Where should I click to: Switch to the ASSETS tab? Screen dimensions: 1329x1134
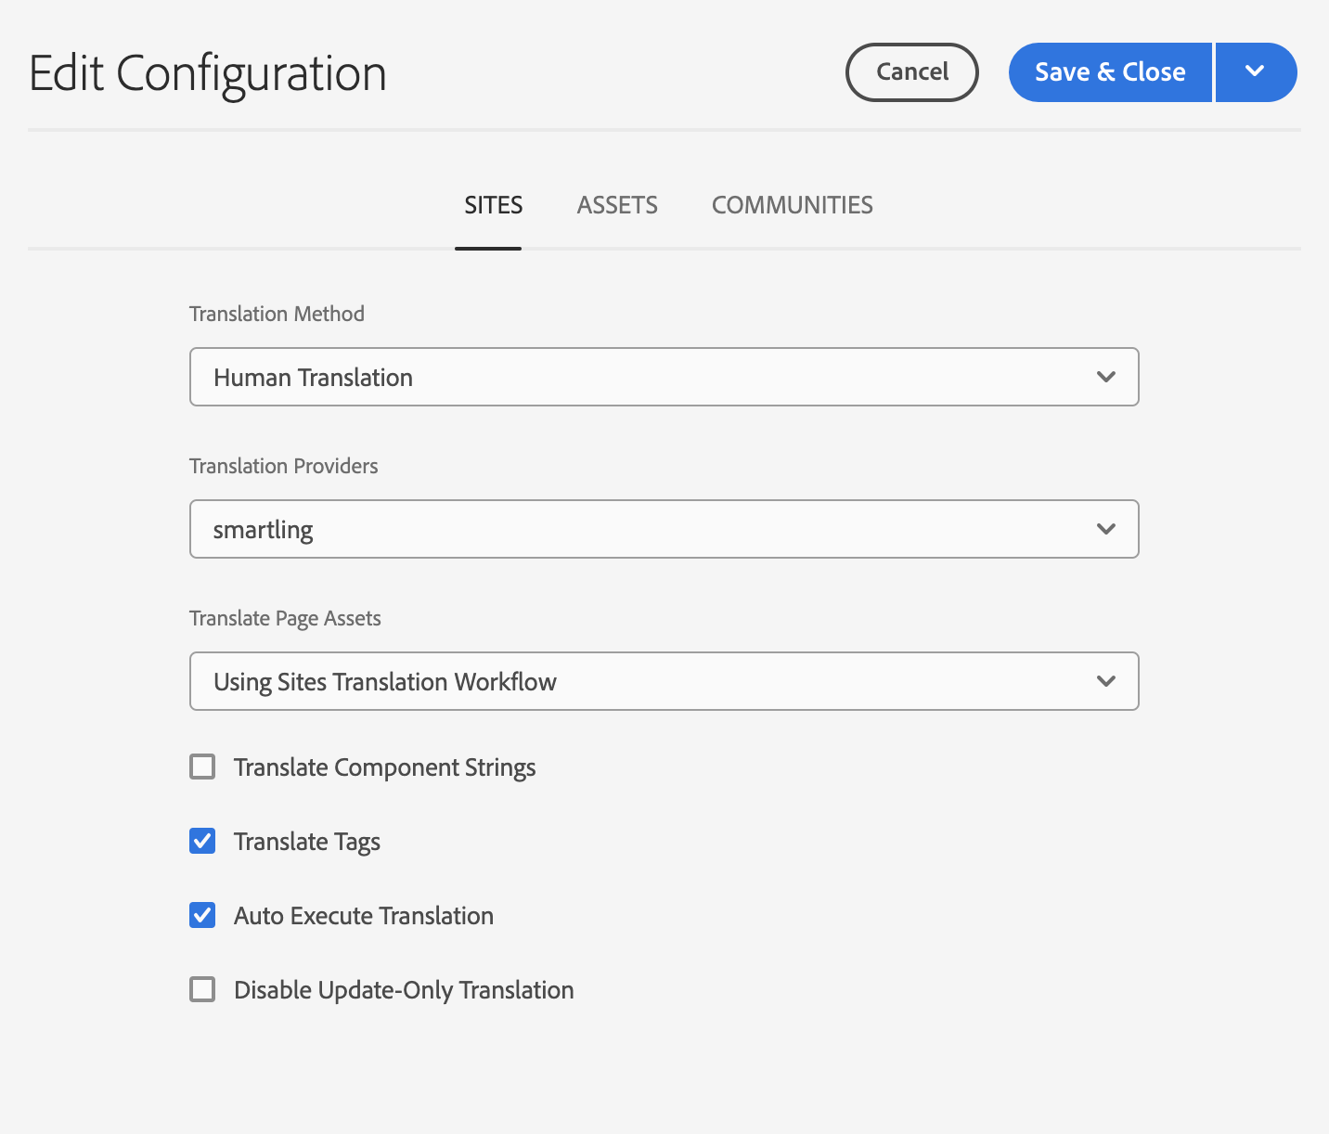pos(617,205)
